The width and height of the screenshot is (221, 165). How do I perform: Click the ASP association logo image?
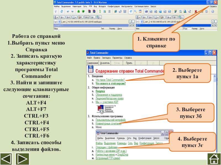point(106,109)
